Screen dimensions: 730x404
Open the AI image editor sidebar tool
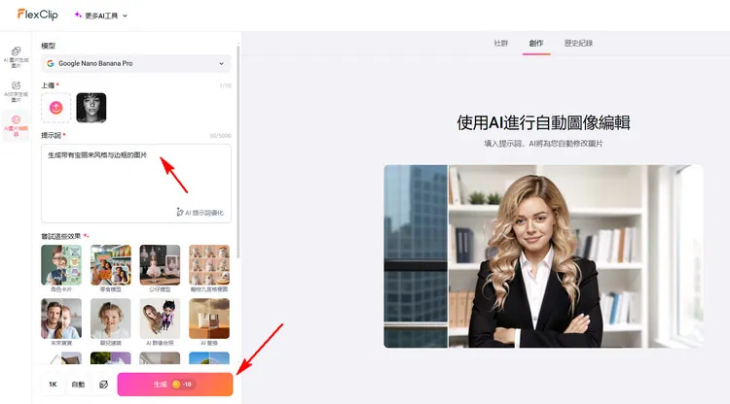click(16, 124)
